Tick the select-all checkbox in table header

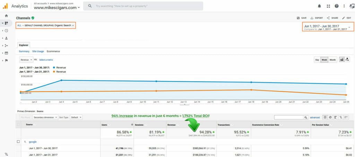coord(19,124)
